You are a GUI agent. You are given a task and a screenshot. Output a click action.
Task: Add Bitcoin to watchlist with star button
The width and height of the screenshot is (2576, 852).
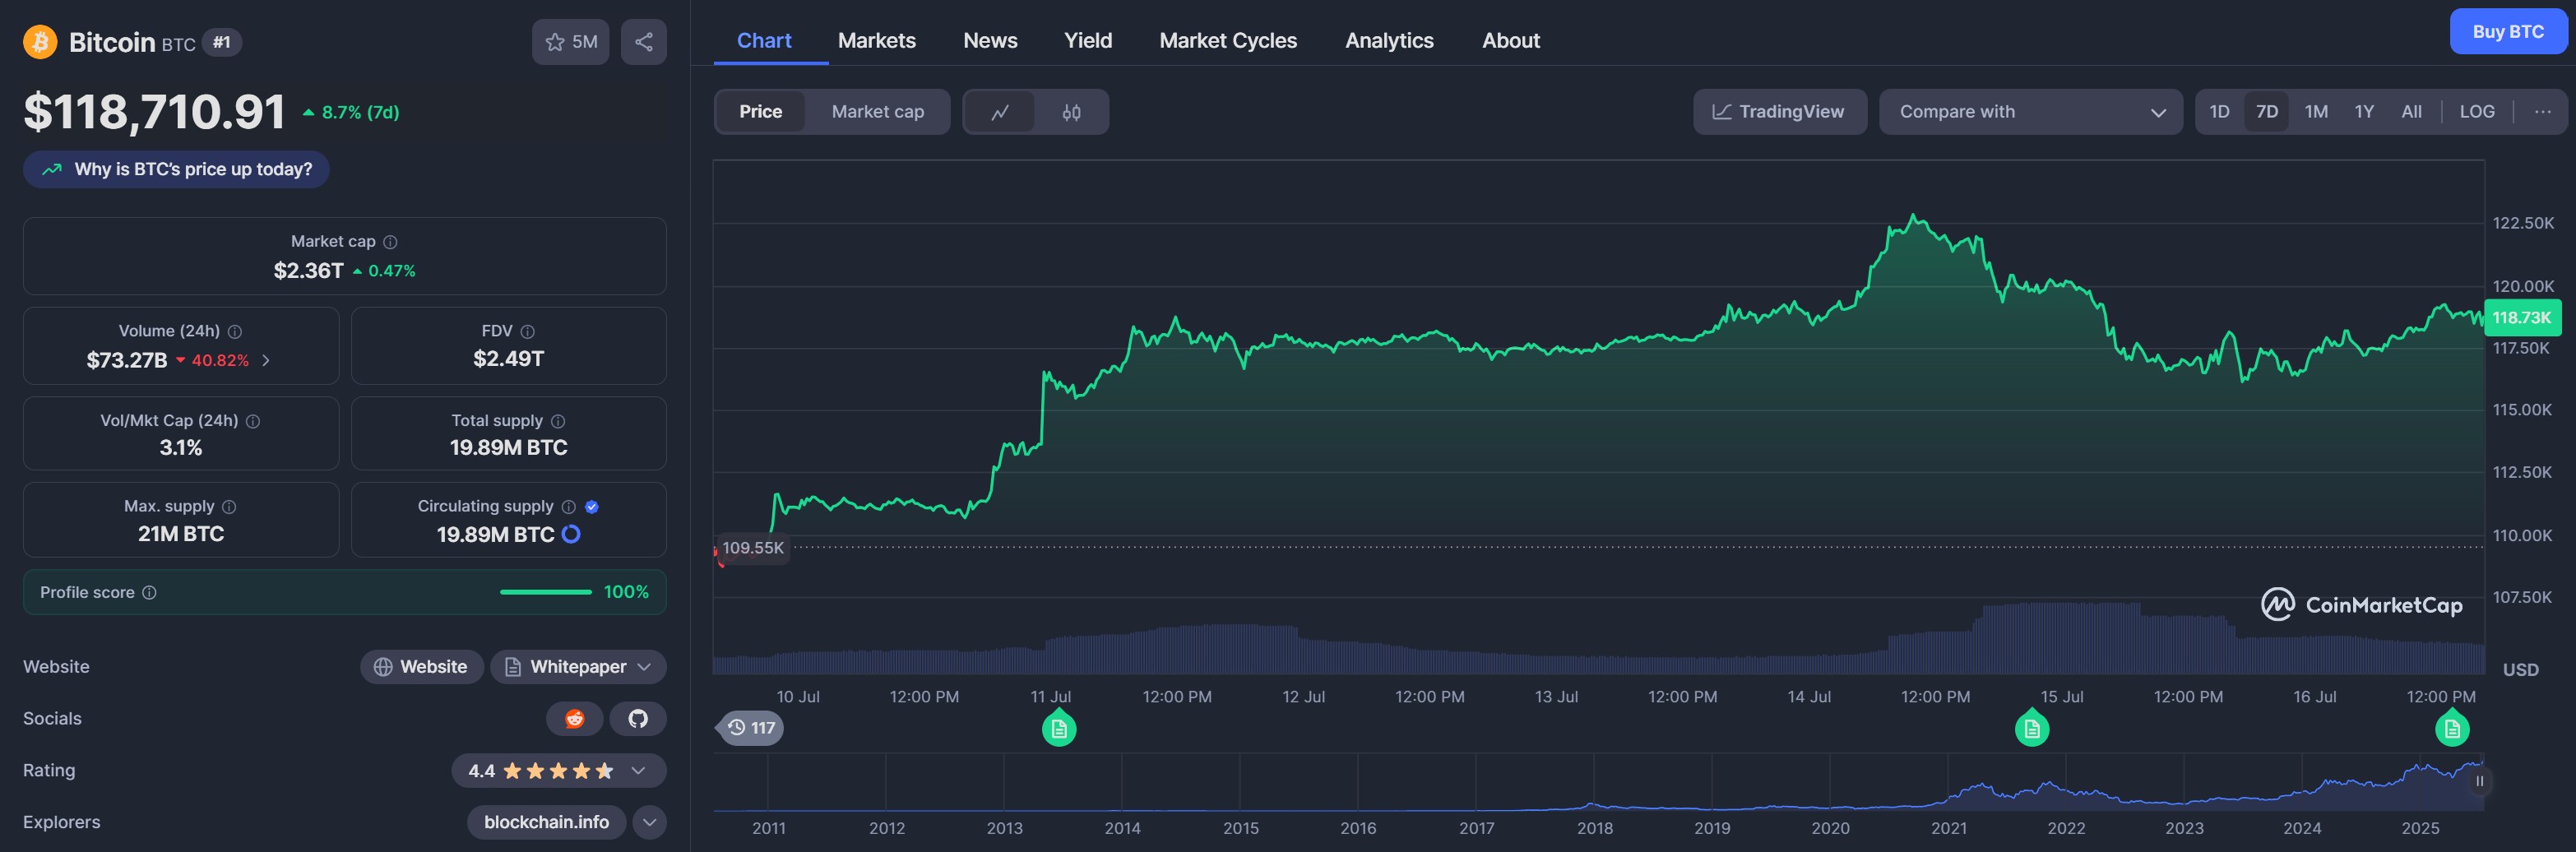coord(570,42)
